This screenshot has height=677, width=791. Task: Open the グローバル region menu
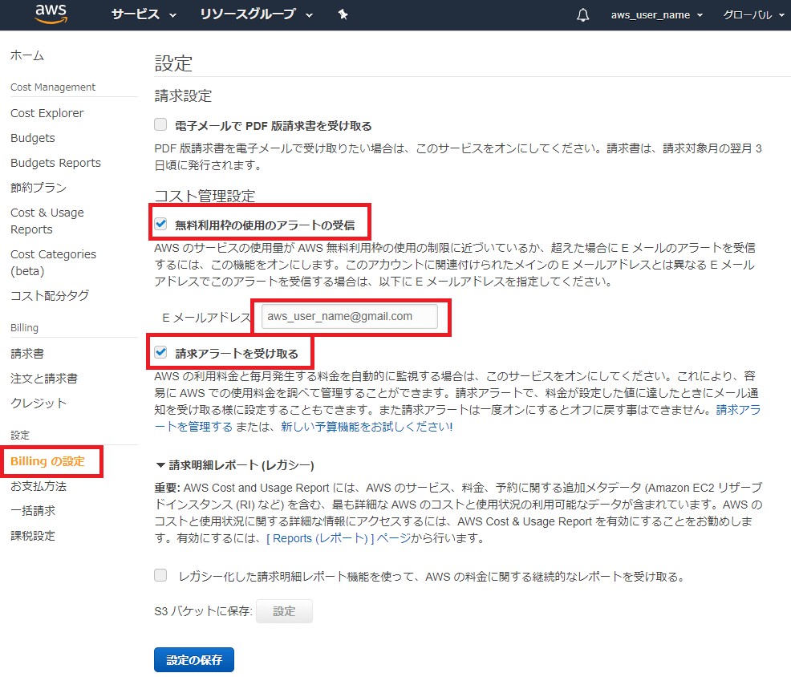point(753,15)
